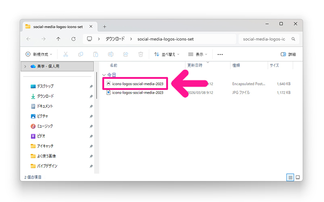Open the 並べ替え sort dropdown
The image size is (324, 202).
(167, 54)
